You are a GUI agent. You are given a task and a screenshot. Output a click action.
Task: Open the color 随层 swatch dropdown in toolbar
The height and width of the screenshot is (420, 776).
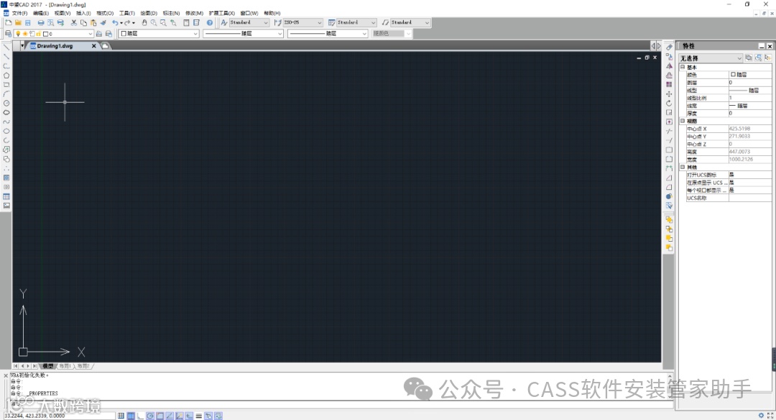tap(159, 34)
